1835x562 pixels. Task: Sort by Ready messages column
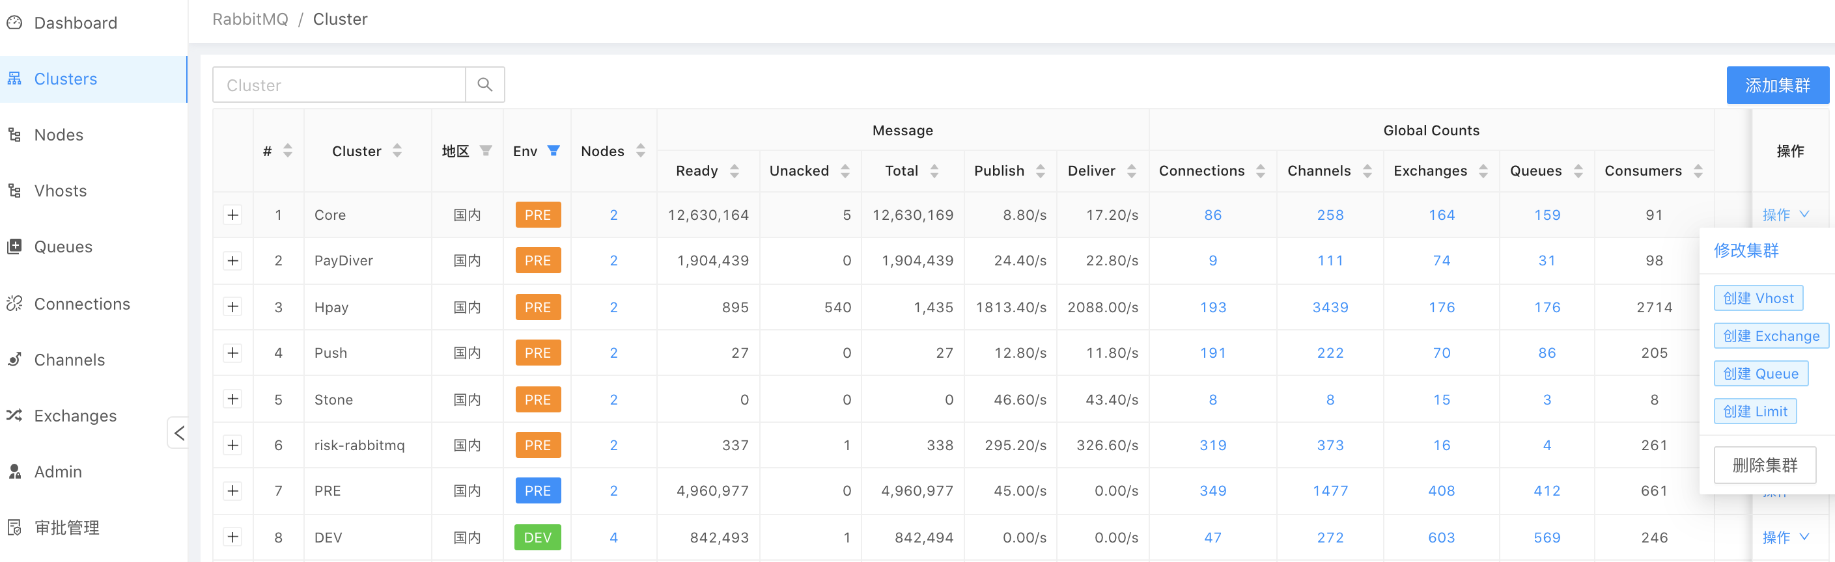tap(735, 170)
